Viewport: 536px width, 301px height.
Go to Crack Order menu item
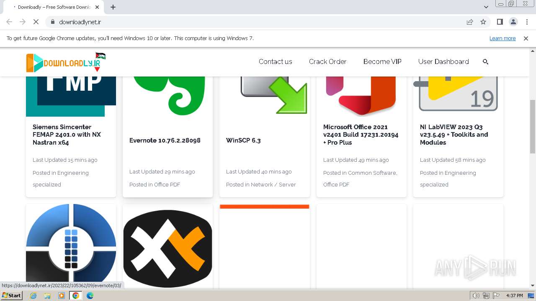coord(327,61)
